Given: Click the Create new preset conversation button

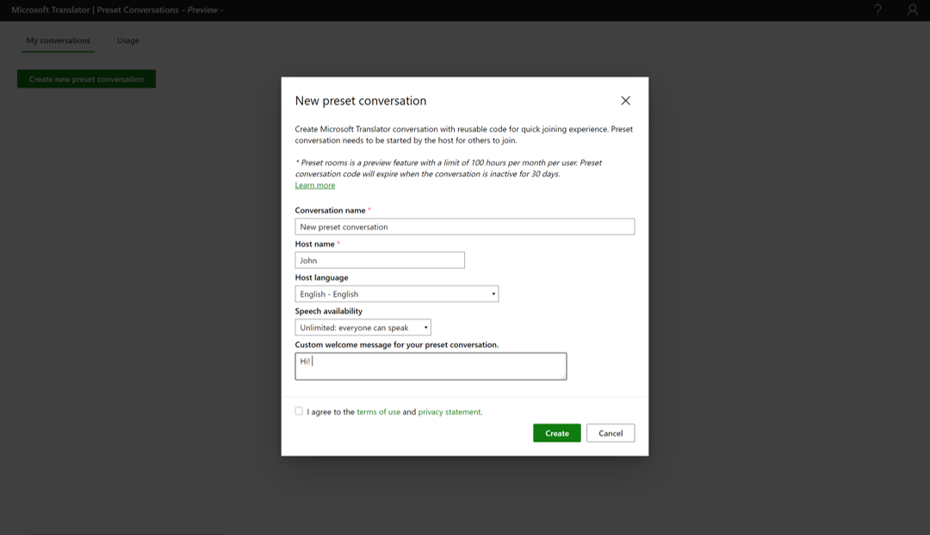Looking at the screenshot, I should [86, 79].
